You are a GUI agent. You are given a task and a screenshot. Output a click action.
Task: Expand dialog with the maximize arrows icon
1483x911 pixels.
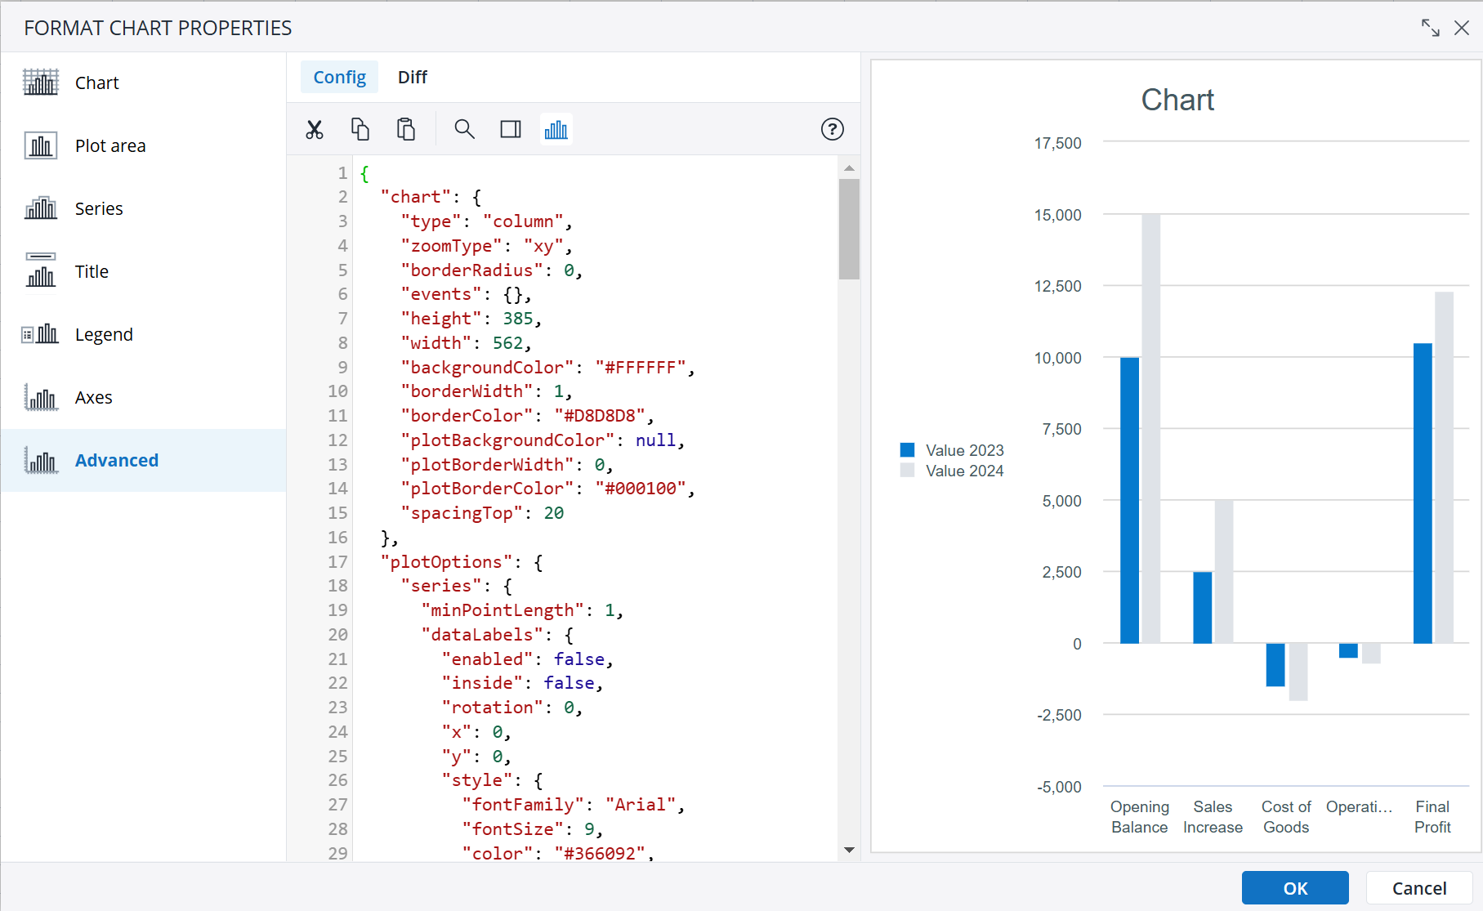tap(1431, 28)
